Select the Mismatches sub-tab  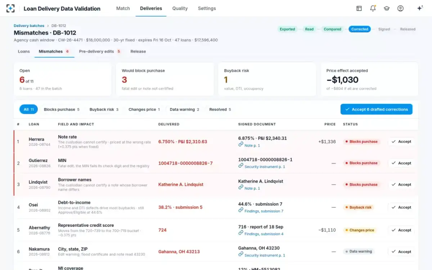pos(54,51)
